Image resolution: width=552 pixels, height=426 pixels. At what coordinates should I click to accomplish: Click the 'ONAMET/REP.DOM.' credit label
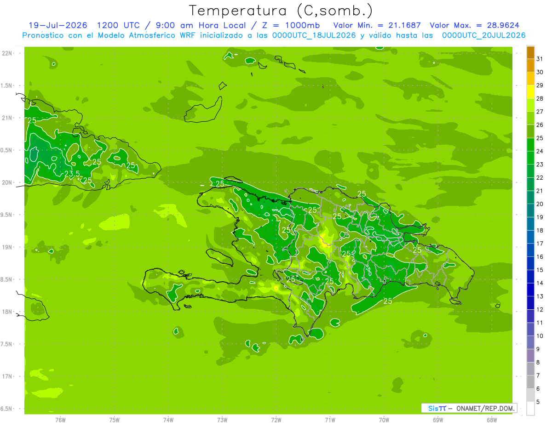pos(486,408)
